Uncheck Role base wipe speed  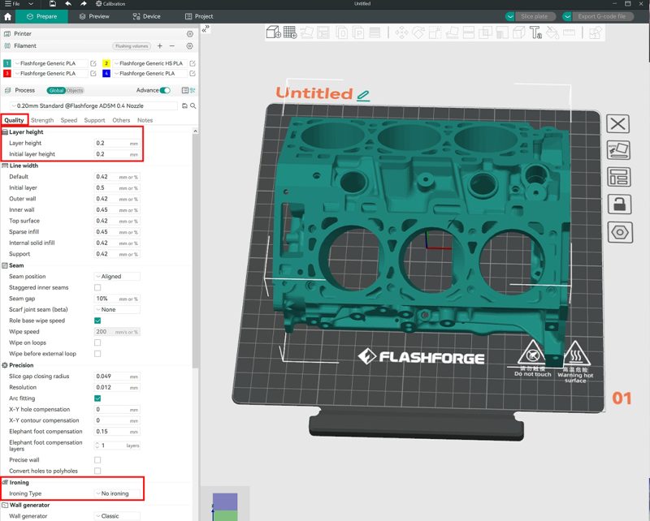(x=97, y=321)
